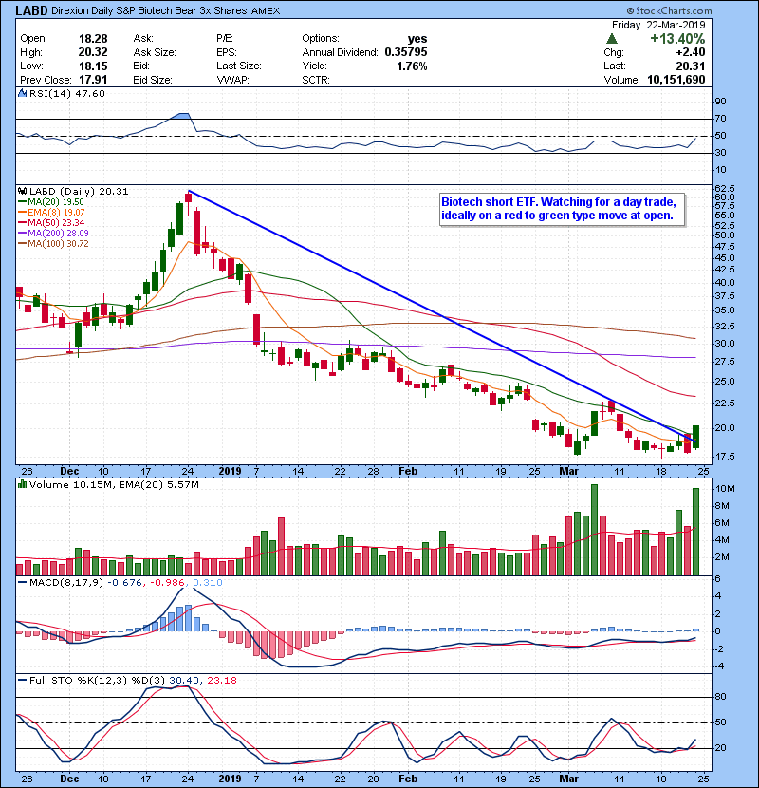The height and width of the screenshot is (788, 759).
Task: Click the blue trendline's upper starting point
Action: (189, 191)
